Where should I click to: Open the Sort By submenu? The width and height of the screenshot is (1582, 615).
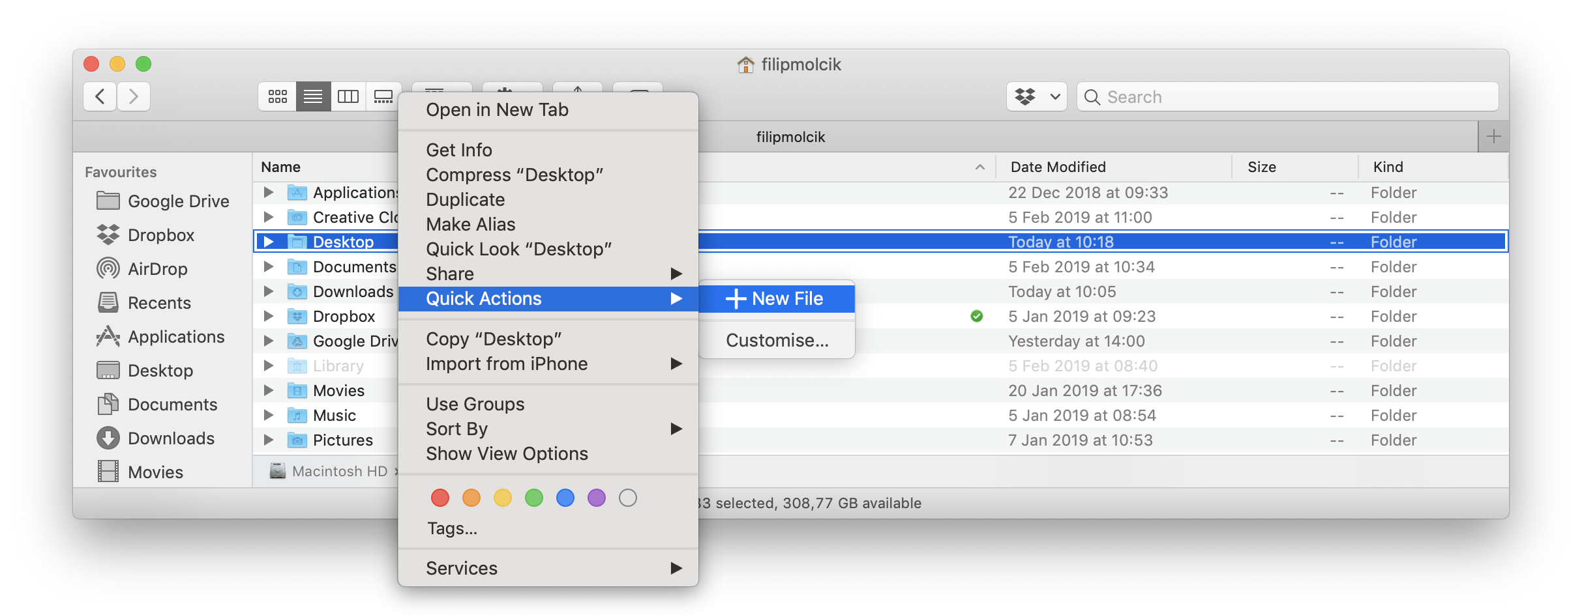pyautogui.click(x=456, y=429)
